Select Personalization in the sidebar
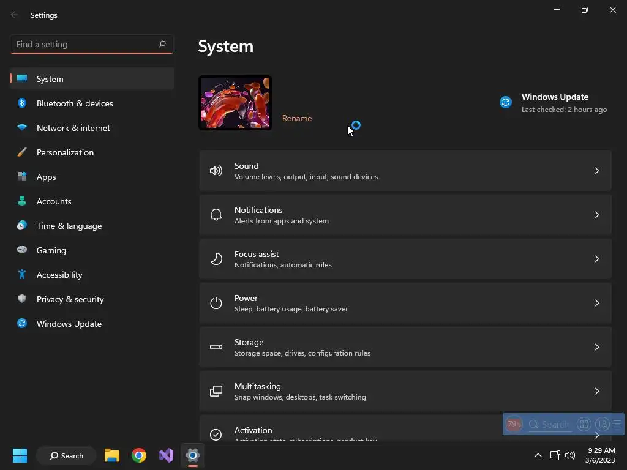The image size is (627, 470). click(92, 152)
